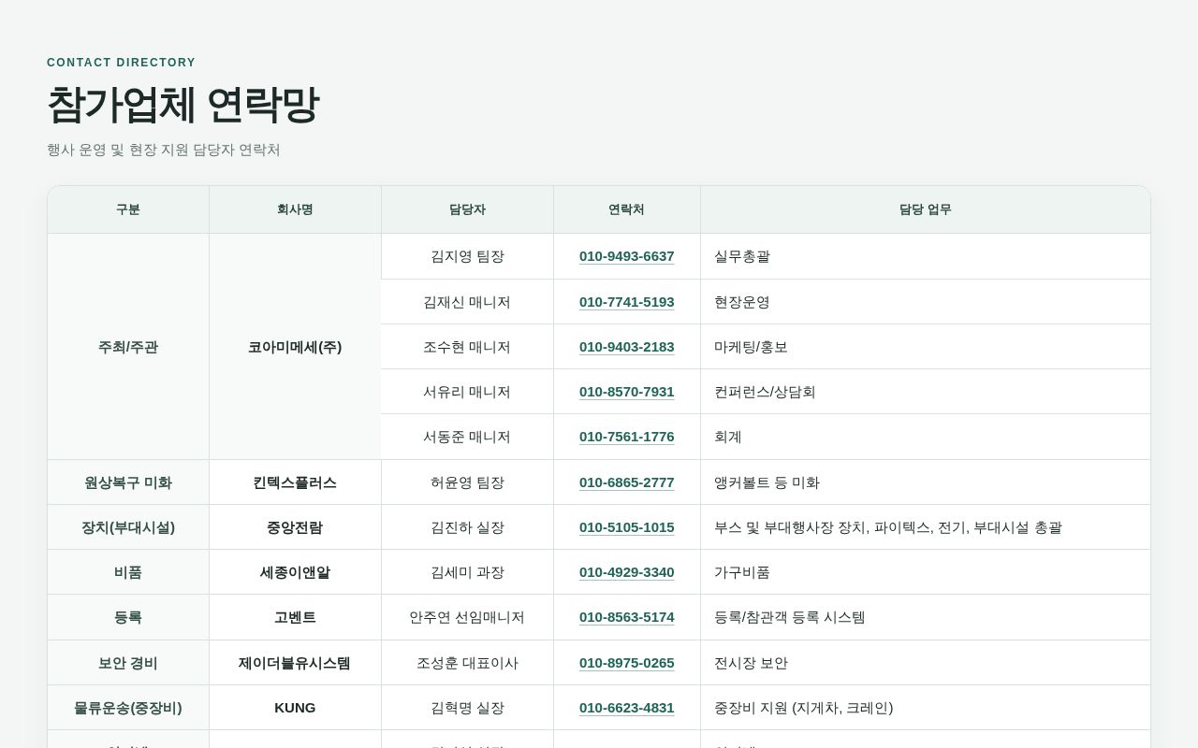Select the 물류운송(중장비) category cell

(128, 708)
